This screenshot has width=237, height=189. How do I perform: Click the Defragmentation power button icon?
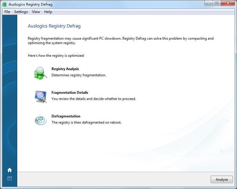41,120
